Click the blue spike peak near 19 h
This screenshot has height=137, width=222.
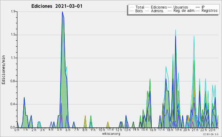pos(175,36)
